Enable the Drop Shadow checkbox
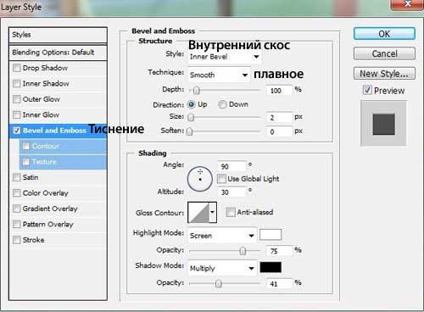 pyautogui.click(x=17, y=68)
